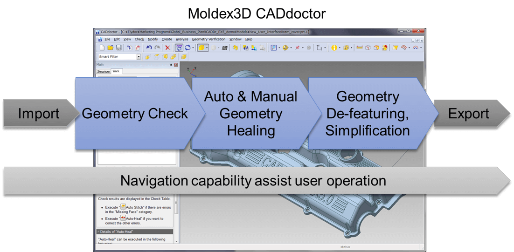The width and height of the screenshot is (514, 252).
Task: Open the Help menu
Action: [249, 39]
